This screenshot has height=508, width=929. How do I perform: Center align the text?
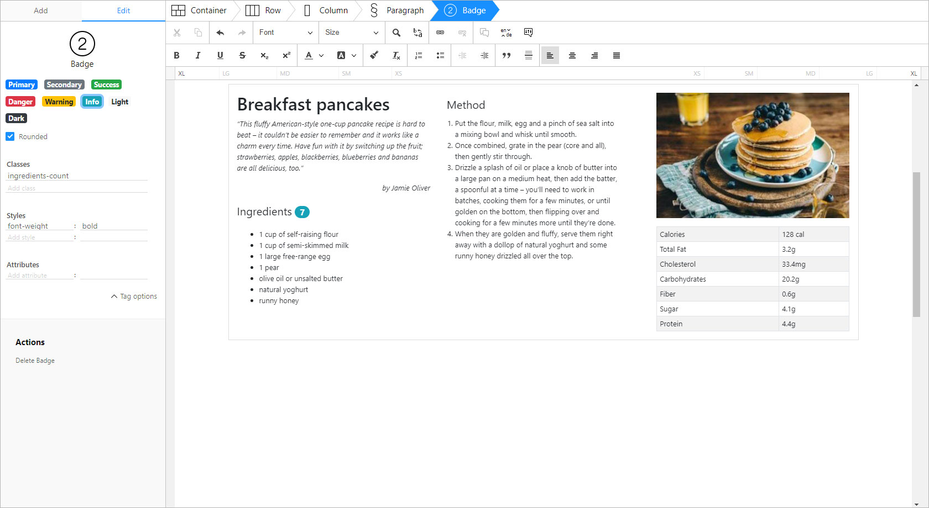click(x=572, y=55)
